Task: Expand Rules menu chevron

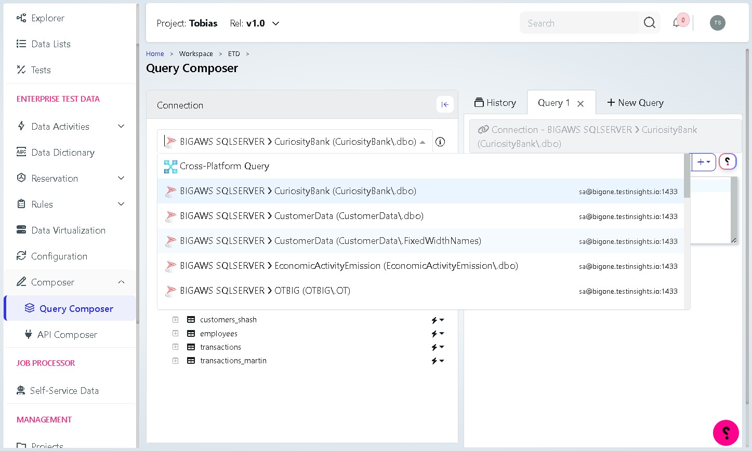Action: click(x=121, y=204)
